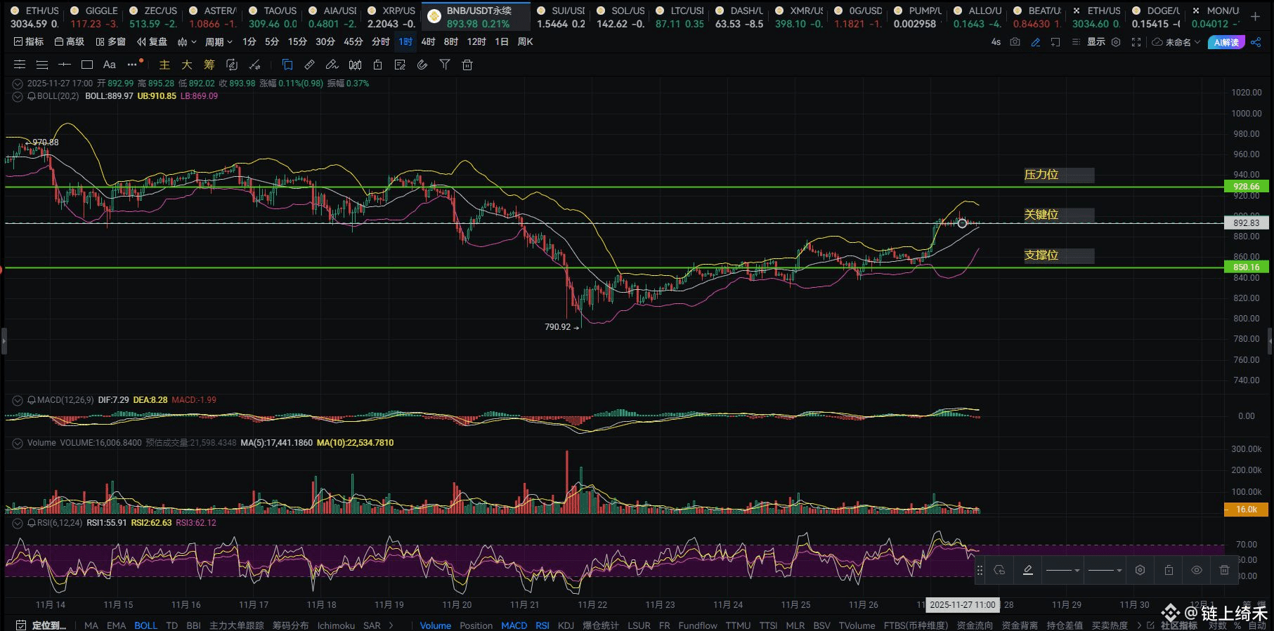Select the rectangle drawing tool
This screenshot has height=631, width=1274.
pos(87,65)
